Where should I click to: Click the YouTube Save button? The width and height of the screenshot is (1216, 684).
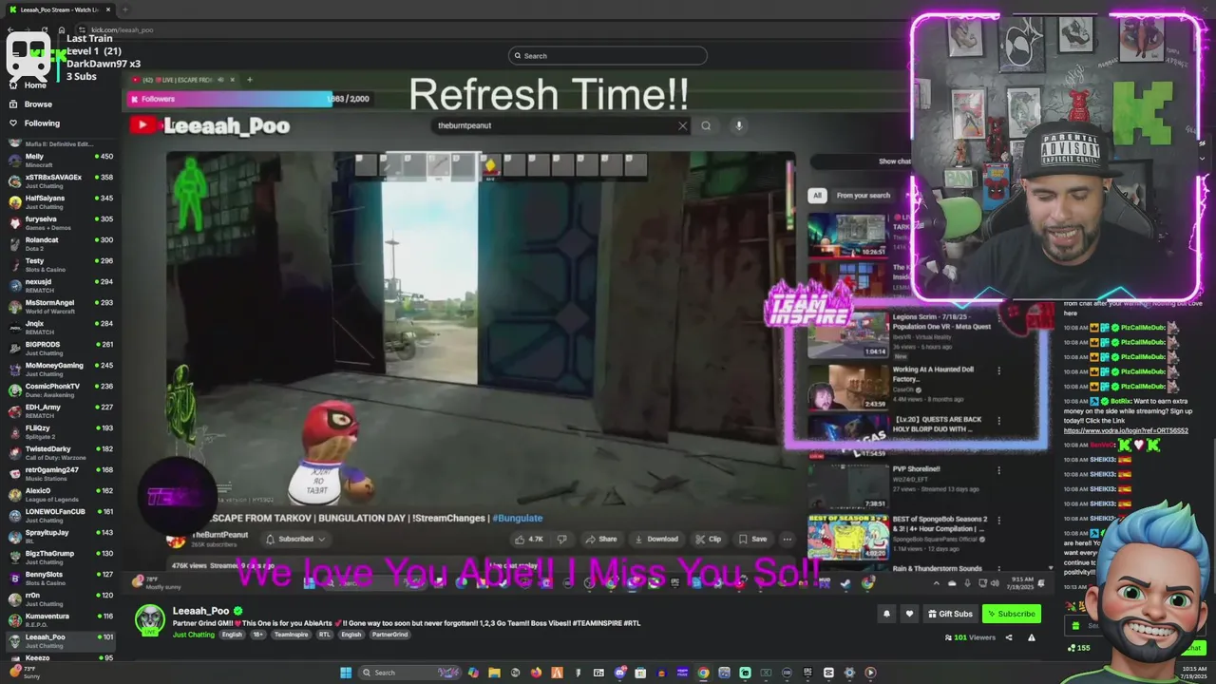click(x=752, y=539)
